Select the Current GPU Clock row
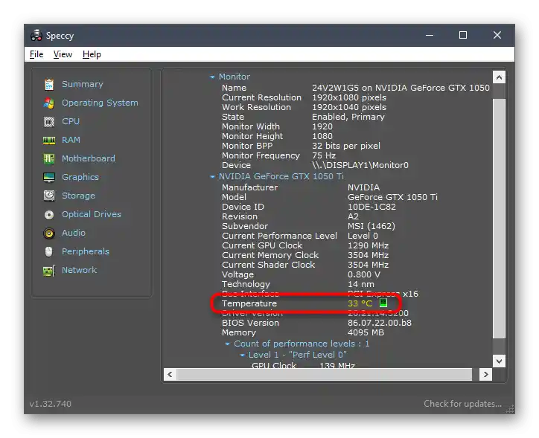The height and width of the screenshot is (438, 539). click(x=305, y=245)
